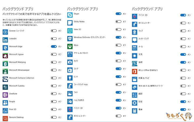
Task: Select the Microsoft Edge icon
Action: coord(5,48)
